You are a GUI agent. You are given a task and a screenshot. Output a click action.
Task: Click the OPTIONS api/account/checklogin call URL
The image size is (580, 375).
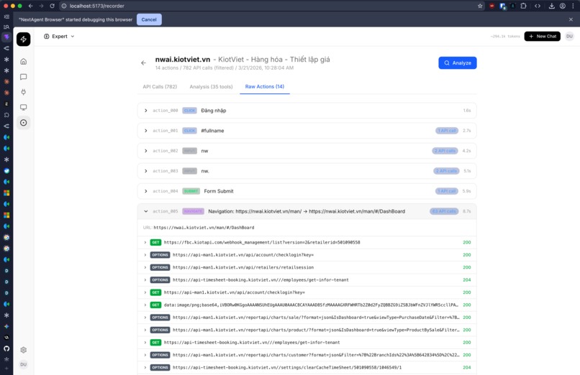click(x=243, y=255)
